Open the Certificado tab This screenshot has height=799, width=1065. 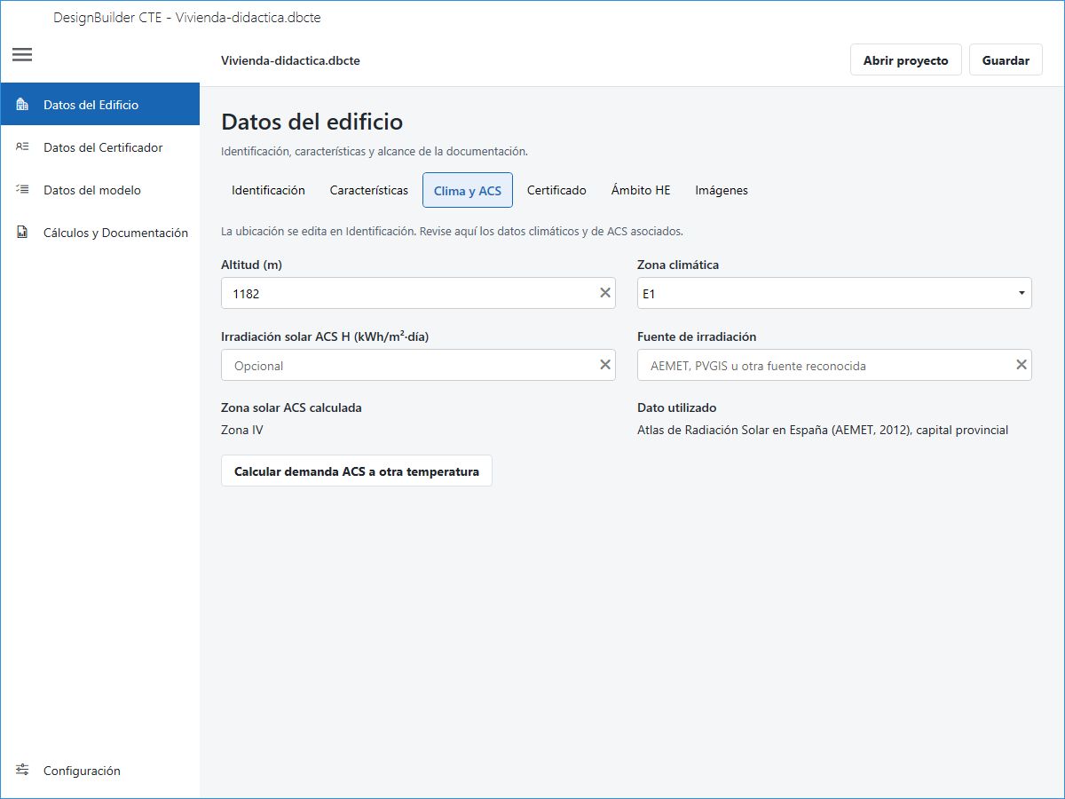tap(556, 190)
